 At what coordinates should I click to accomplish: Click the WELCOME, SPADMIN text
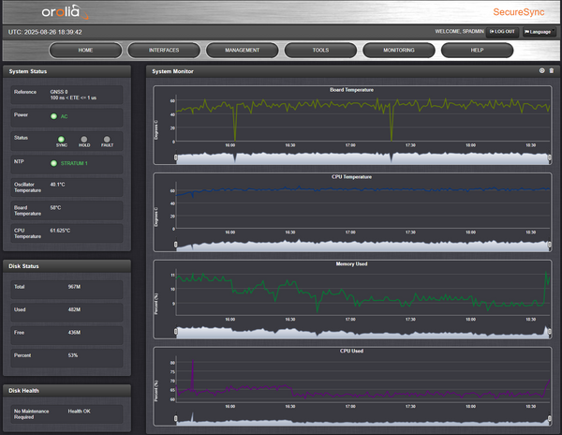[460, 32]
